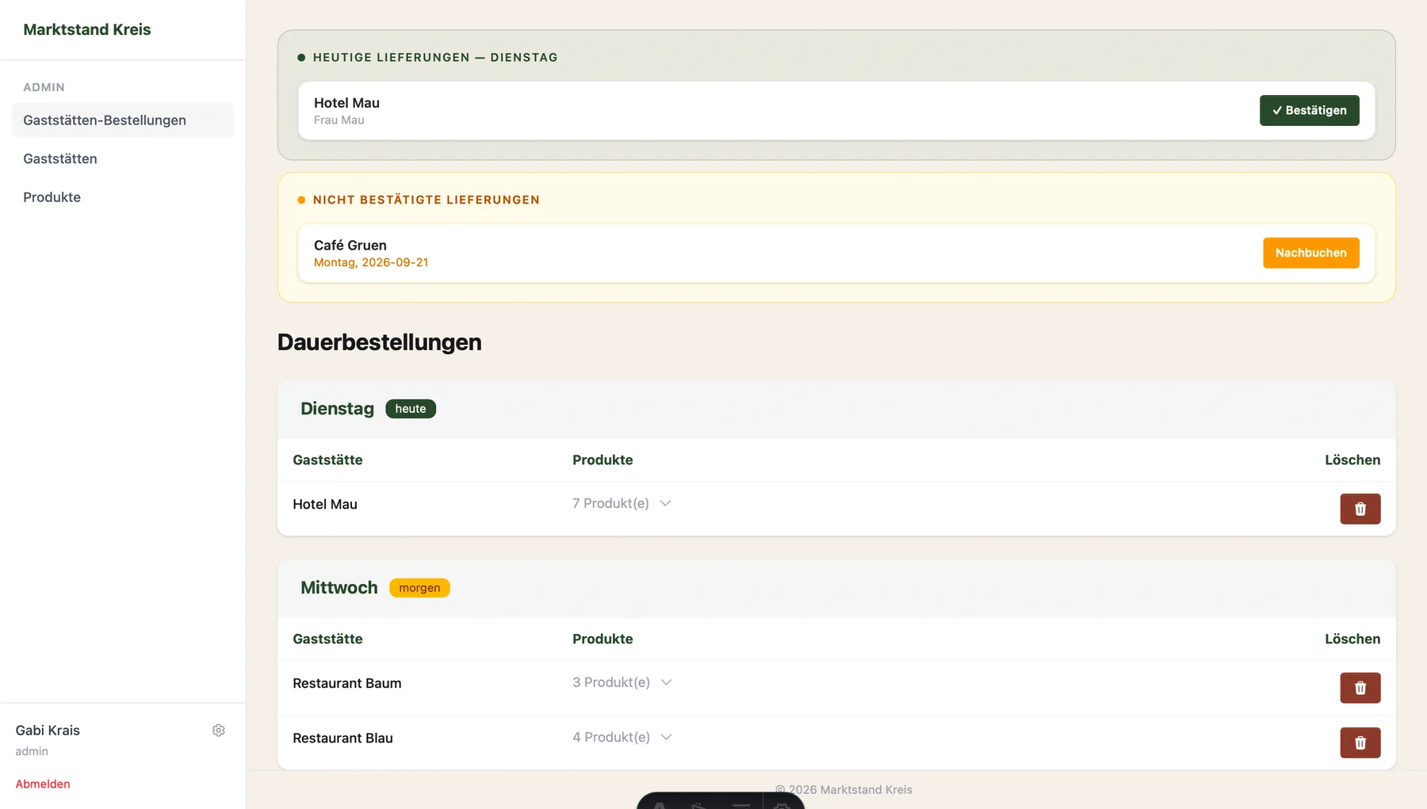The width and height of the screenshot is (1427, 809).
Task: Click Nachbuchen for Café Gruen
Action: [x=1310, y=253]
